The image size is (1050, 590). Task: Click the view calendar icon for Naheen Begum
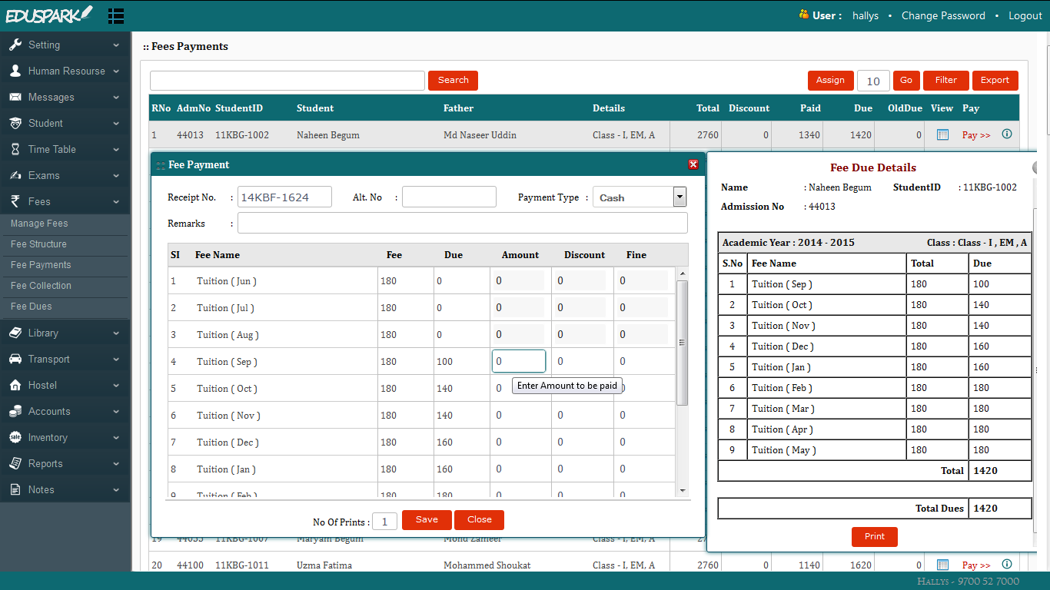coord(942,135)
